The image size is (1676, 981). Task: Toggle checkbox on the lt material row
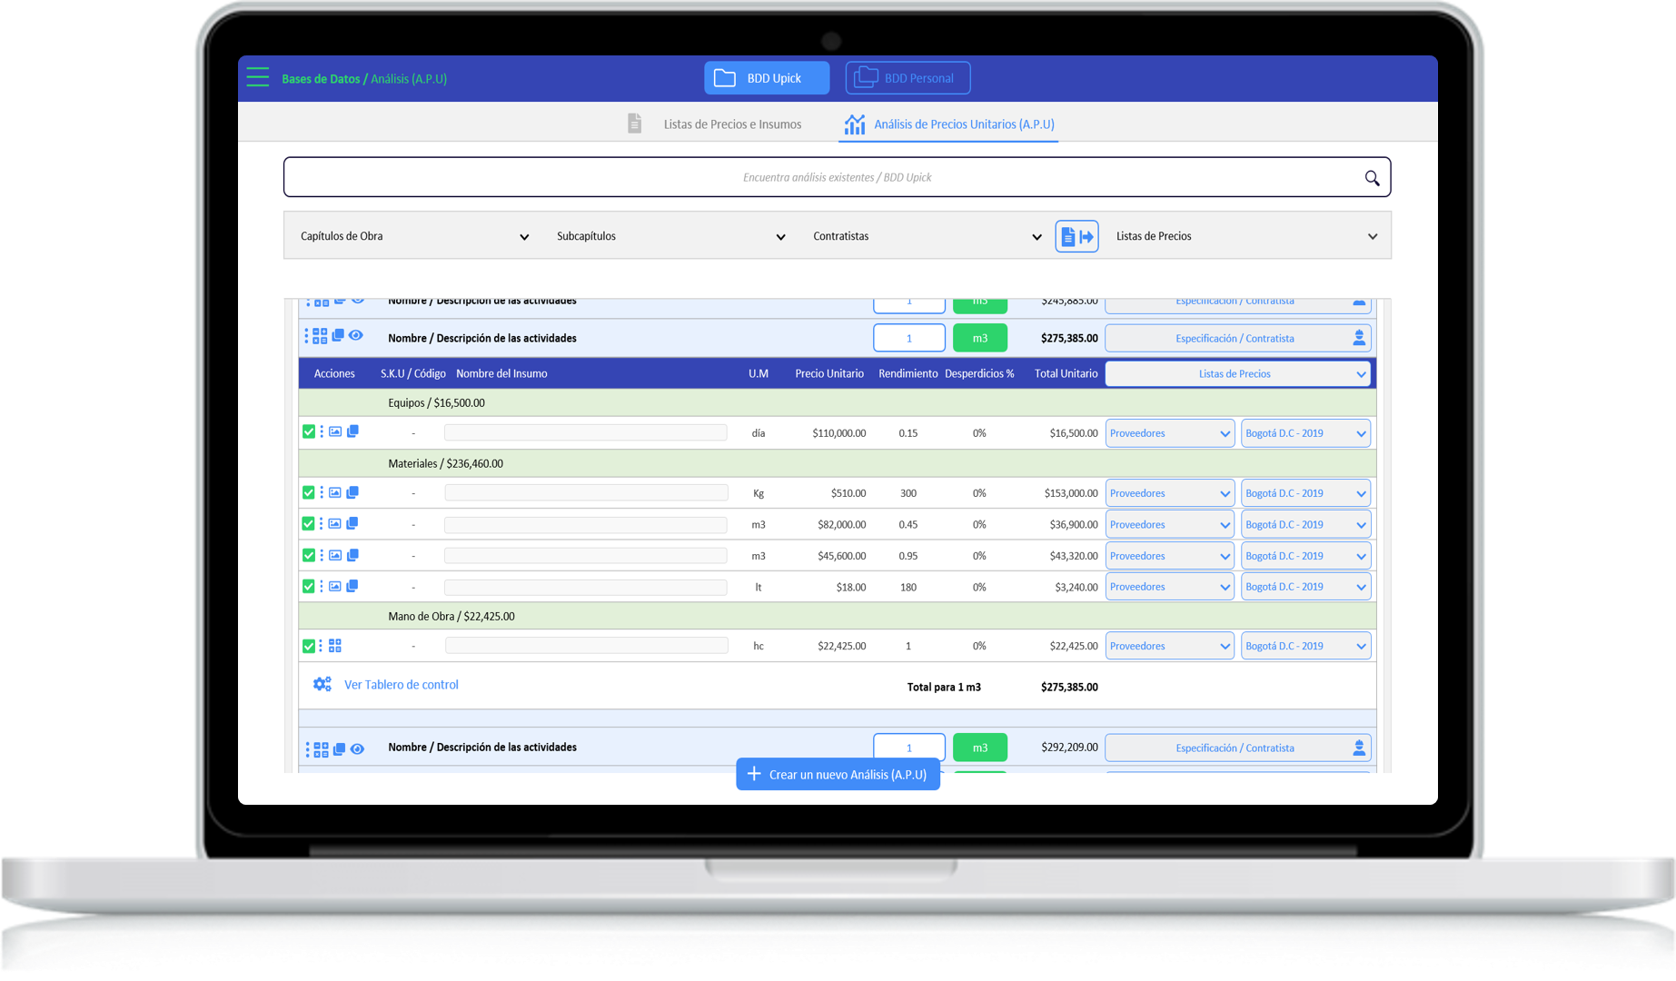tap(309, 587)
